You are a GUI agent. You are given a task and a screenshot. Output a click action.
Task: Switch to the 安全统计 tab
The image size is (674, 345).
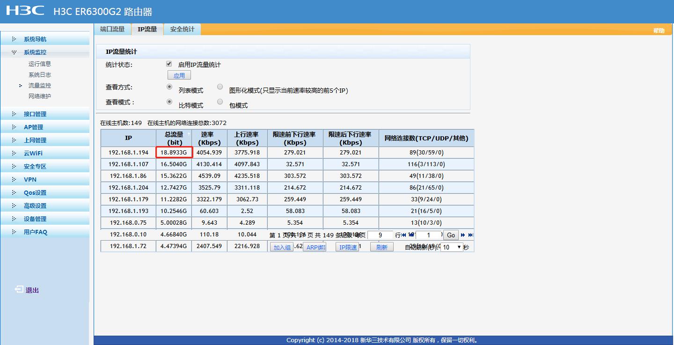click(x=182, y=29)
